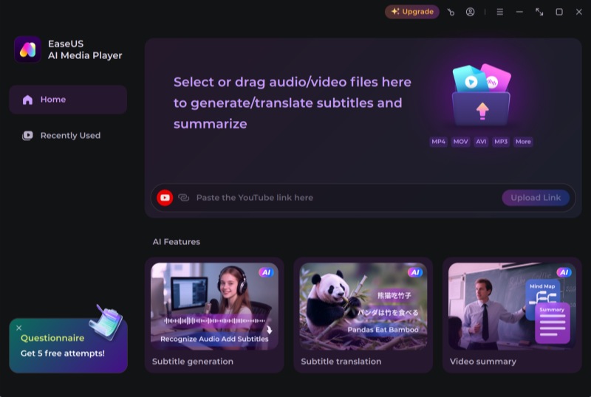Viewport: 591px width, 397px height.
Task: Click the Upgrade button
Action: coord(412,12)
